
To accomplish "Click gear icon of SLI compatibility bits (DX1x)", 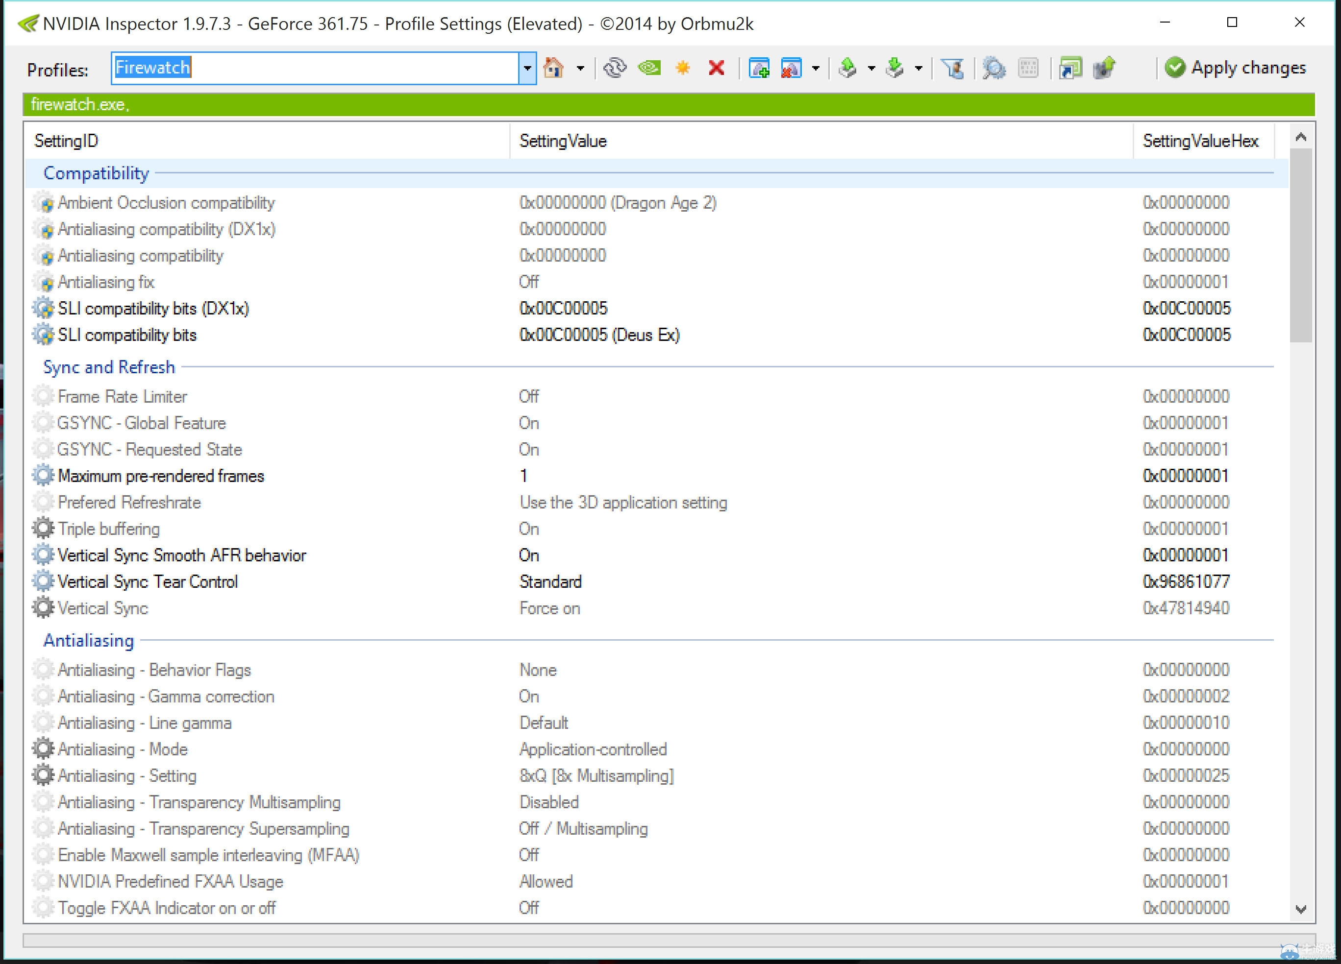I will coord(43,309).
